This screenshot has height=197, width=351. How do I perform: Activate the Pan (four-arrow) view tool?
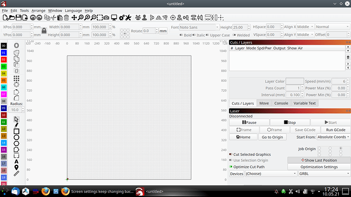pos(74,18)
